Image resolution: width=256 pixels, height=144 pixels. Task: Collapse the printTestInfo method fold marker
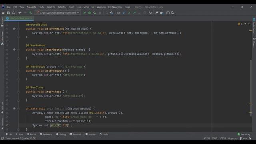[18, 108]
